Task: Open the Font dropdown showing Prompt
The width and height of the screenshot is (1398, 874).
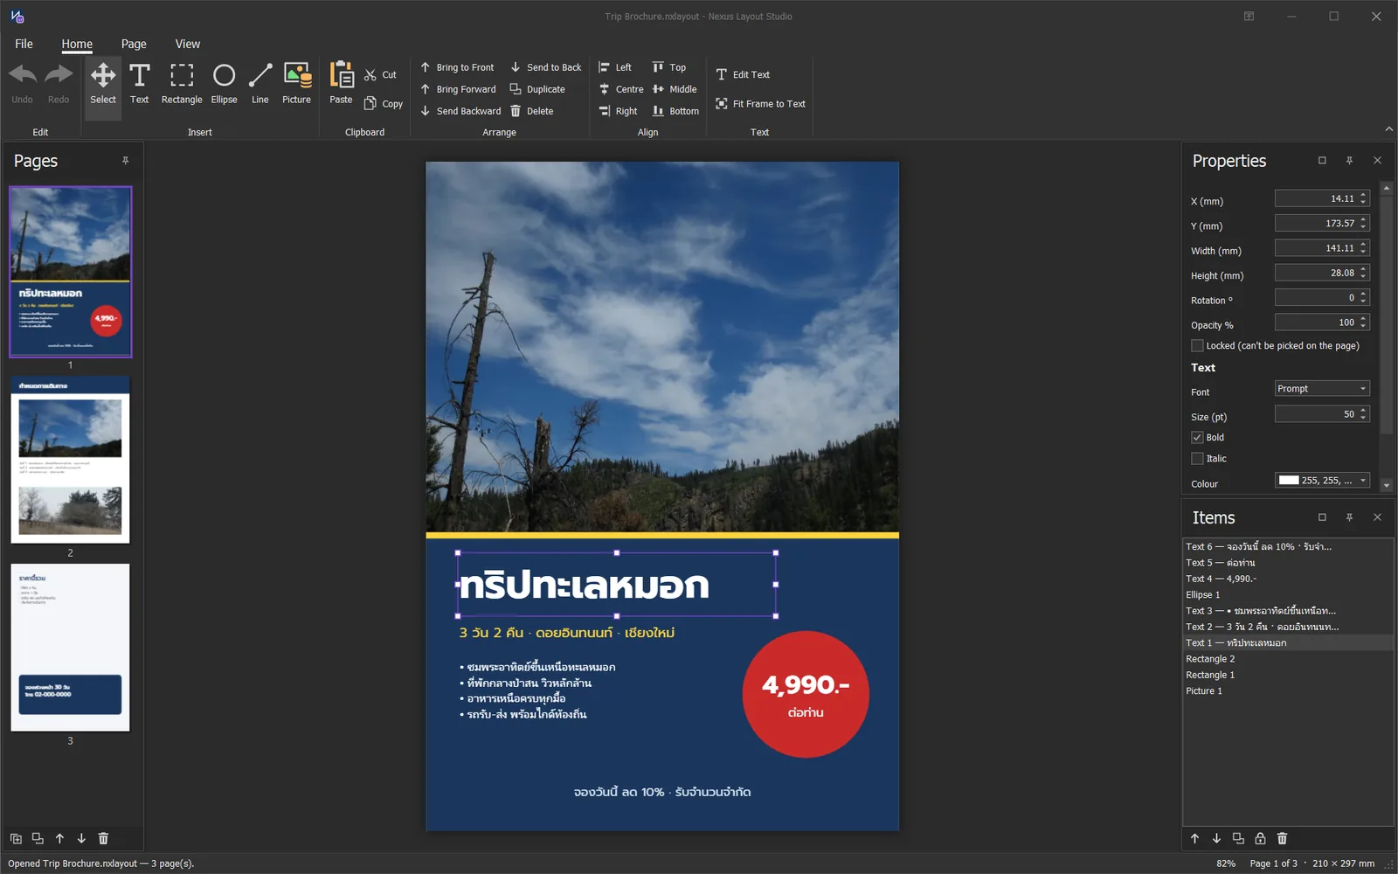Action: (x=1322, y=389)
